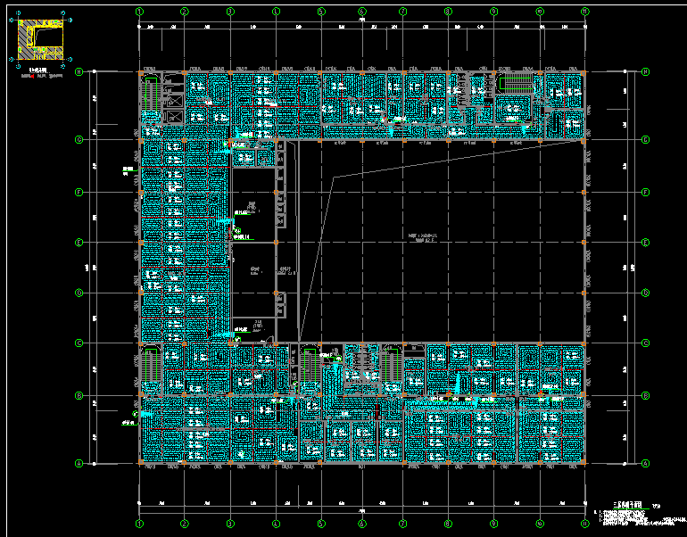Click grid bubble 3 at bottom edge
Viewport: 687px width, 537px height.
(230, 523)
